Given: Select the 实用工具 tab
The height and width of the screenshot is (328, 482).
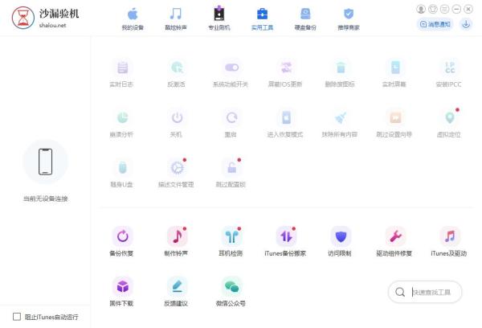Looking at the screenshot, I should 262,19.
